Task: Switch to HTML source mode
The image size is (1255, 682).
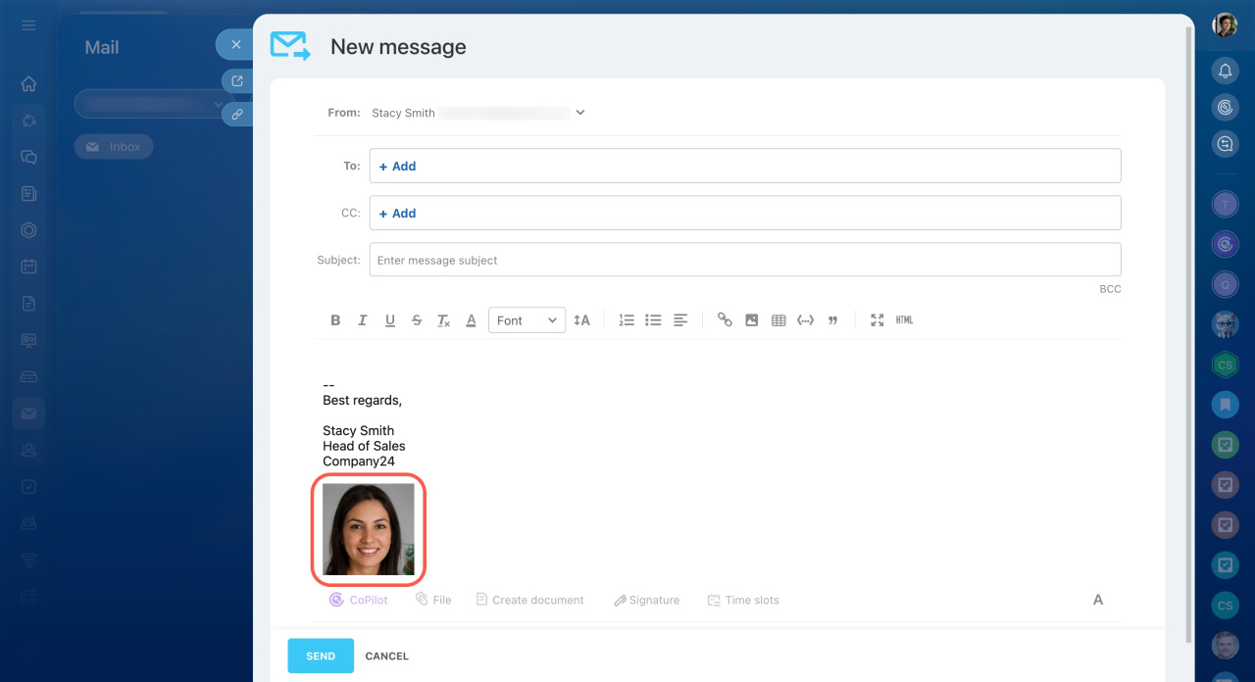Action: [904, 320]
